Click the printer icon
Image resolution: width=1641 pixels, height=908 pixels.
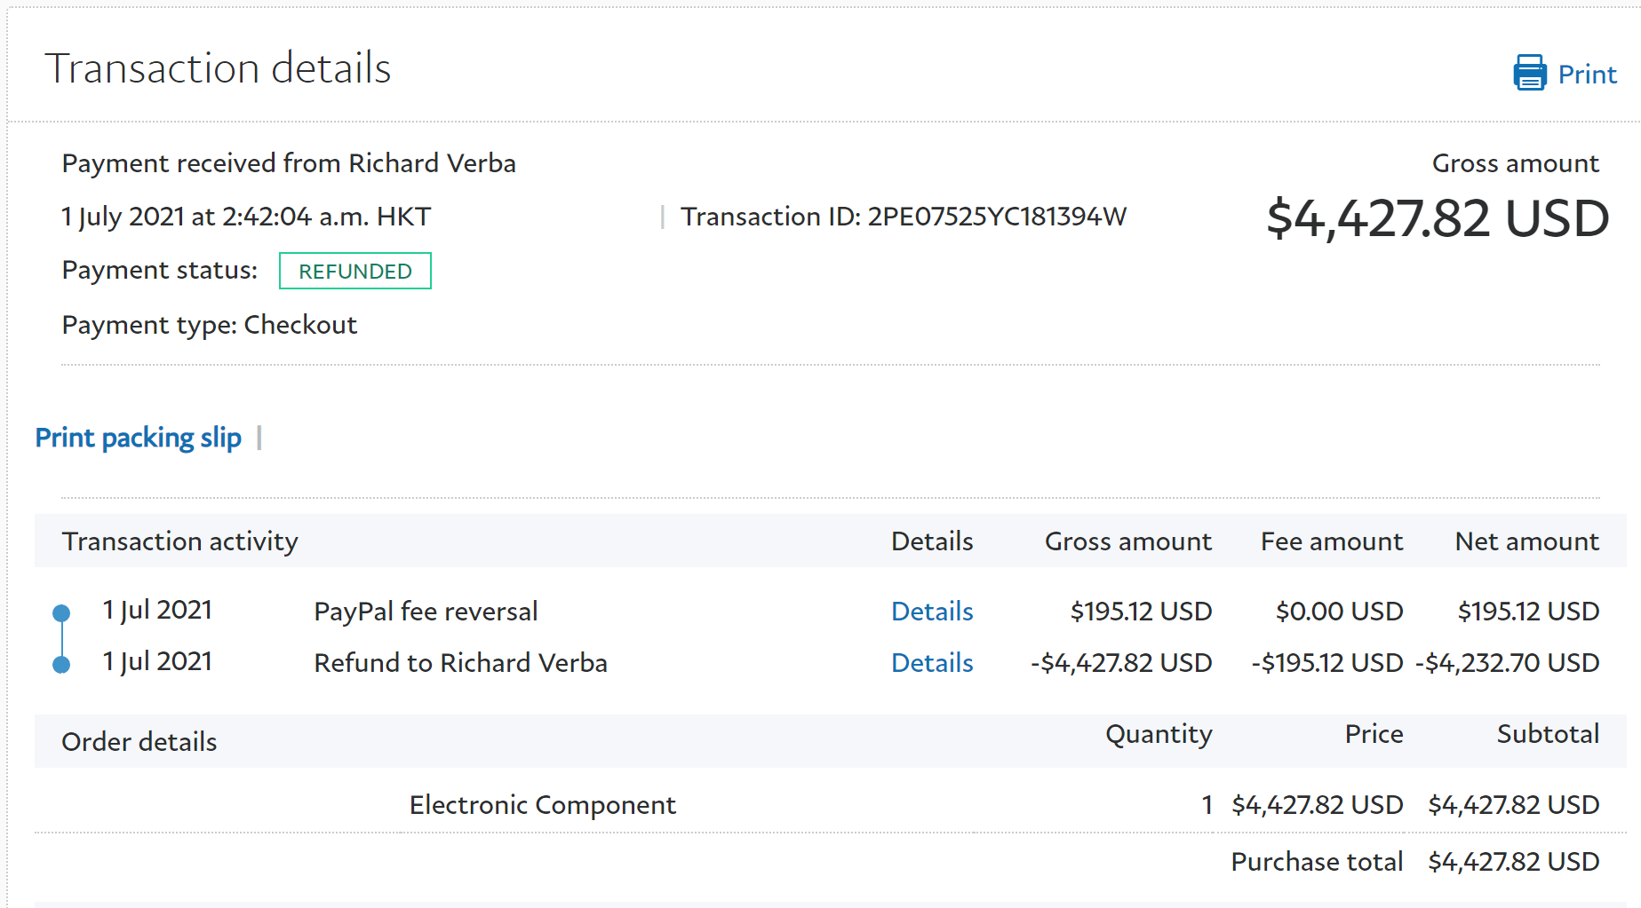(x=1529, y=73)
